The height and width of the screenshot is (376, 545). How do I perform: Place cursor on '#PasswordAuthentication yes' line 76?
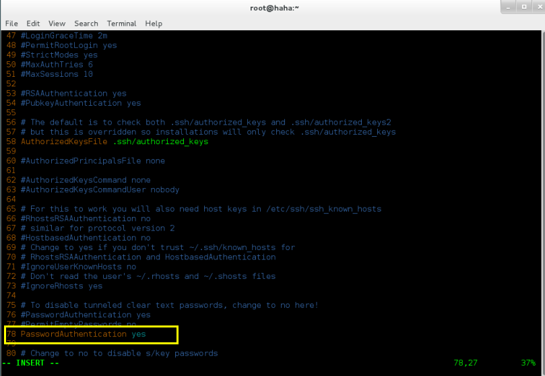[x=86, y=315]
